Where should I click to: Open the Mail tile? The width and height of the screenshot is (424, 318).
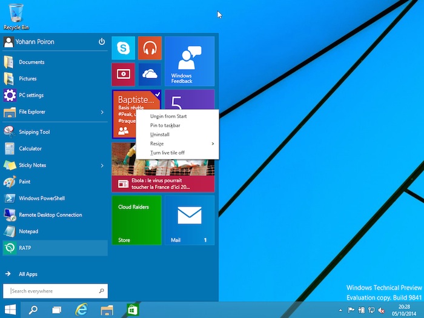tap(190, 219)
